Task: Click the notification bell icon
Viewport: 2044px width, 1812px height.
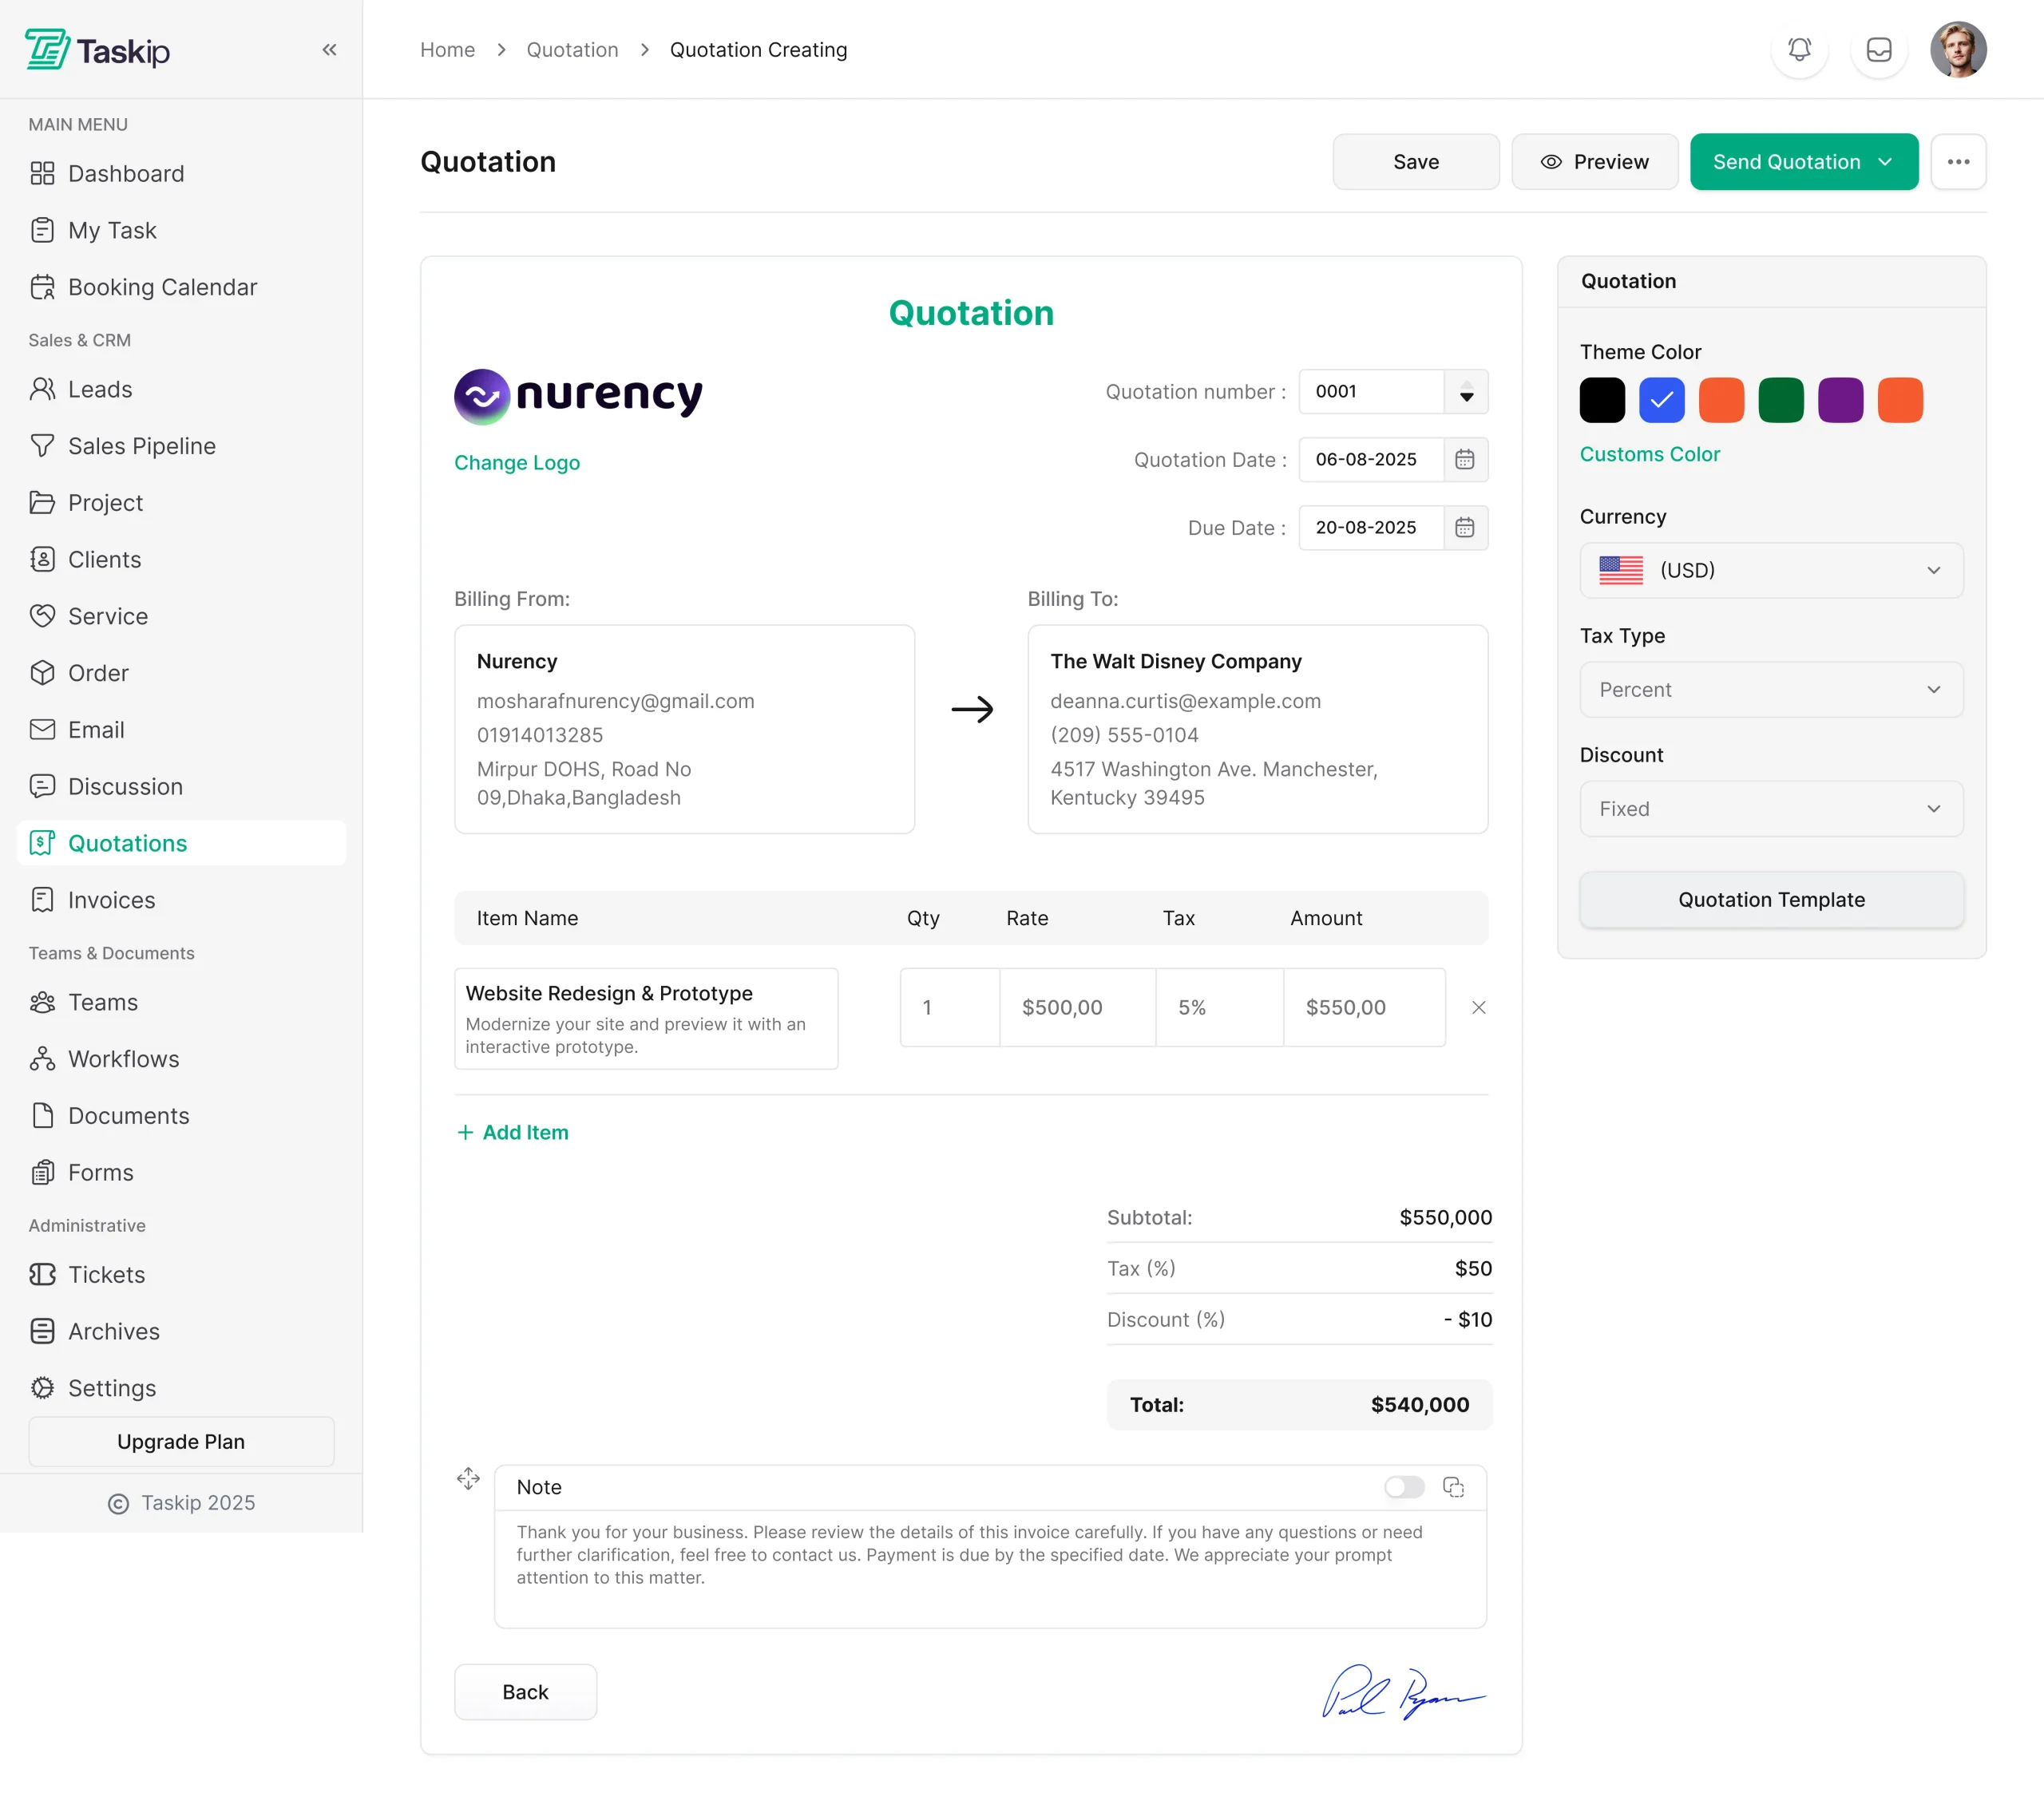Action: pyautogui.click(x=1799, y=49)
